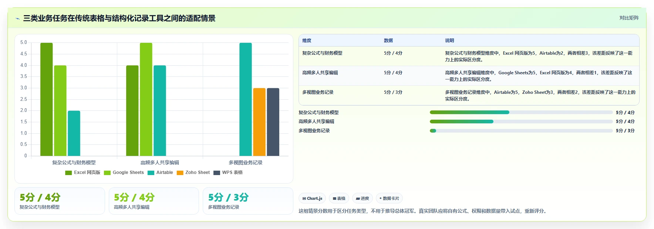This screenshot has width=654, height=229.
Task: Select the 数据 column header
Action: [388, 41]
